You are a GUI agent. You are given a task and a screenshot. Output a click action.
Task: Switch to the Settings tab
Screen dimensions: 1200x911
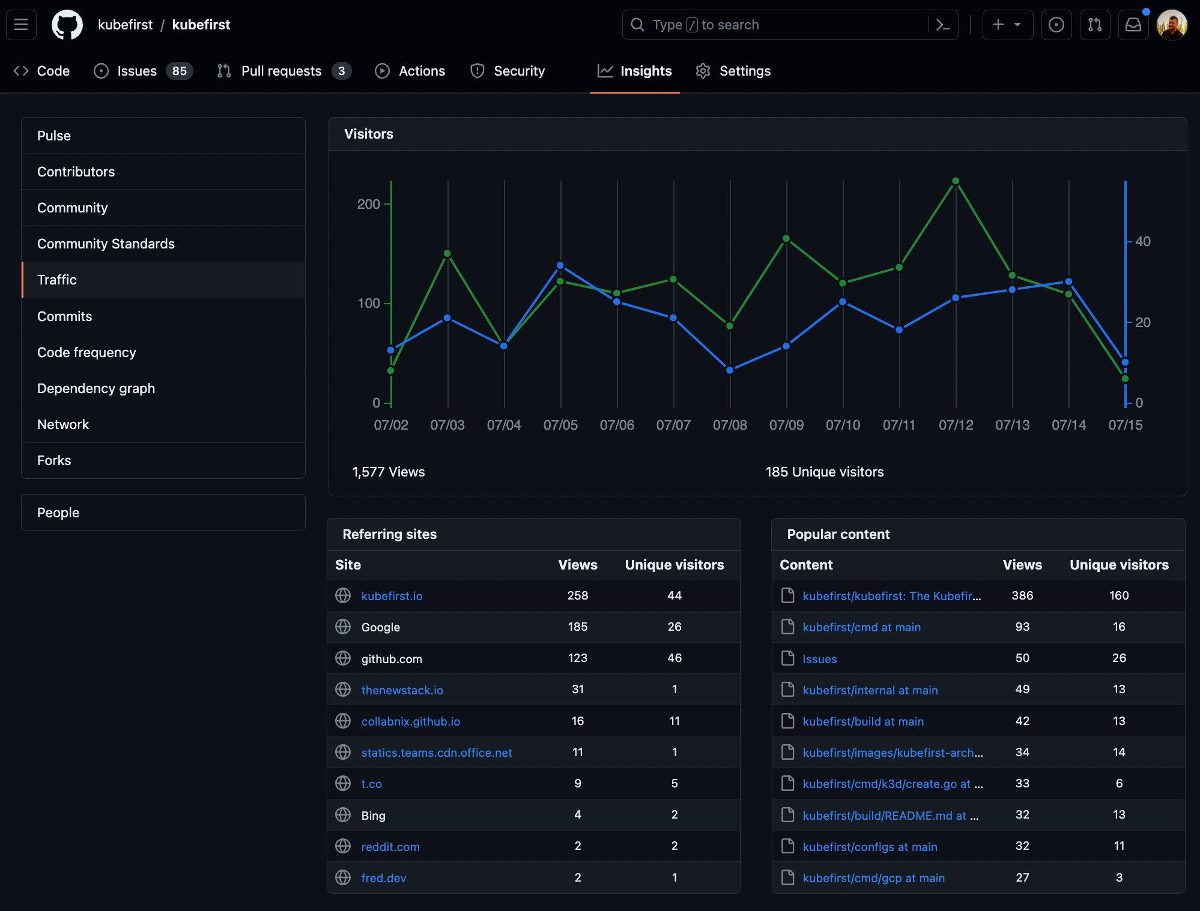(733, 71)
